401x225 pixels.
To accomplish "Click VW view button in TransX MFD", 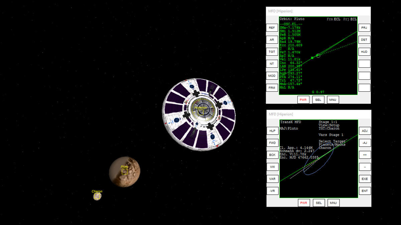I will coord(272,167).
